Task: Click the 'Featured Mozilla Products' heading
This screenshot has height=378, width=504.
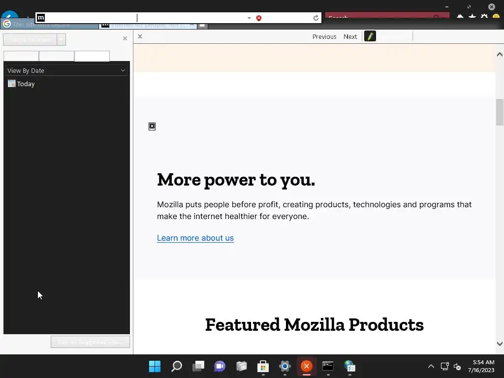Action: pos(315,325)
